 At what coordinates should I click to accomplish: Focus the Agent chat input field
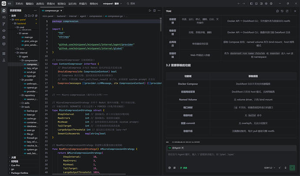231,158
